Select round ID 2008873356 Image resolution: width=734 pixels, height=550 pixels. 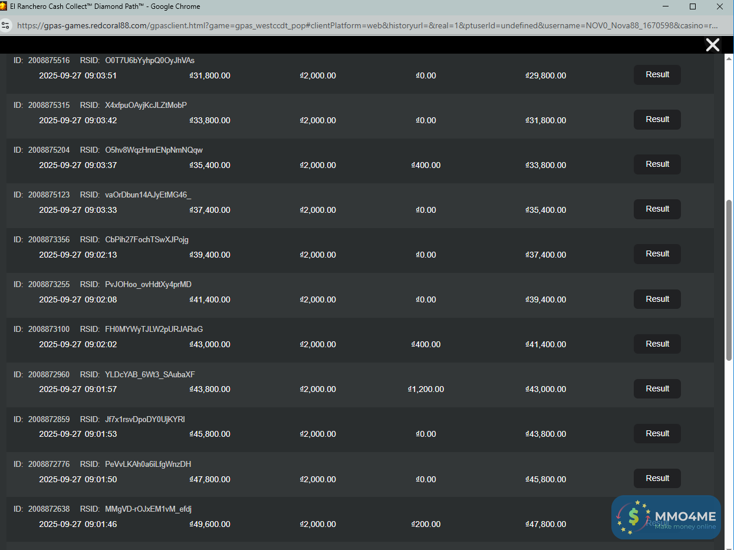[49, 240]
